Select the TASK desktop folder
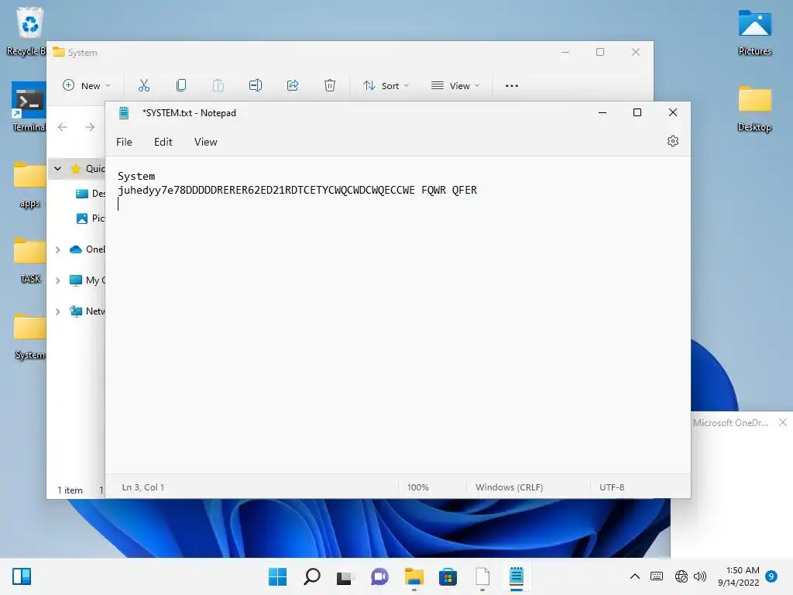The image size is (793, 595). (x=29, y=260)
